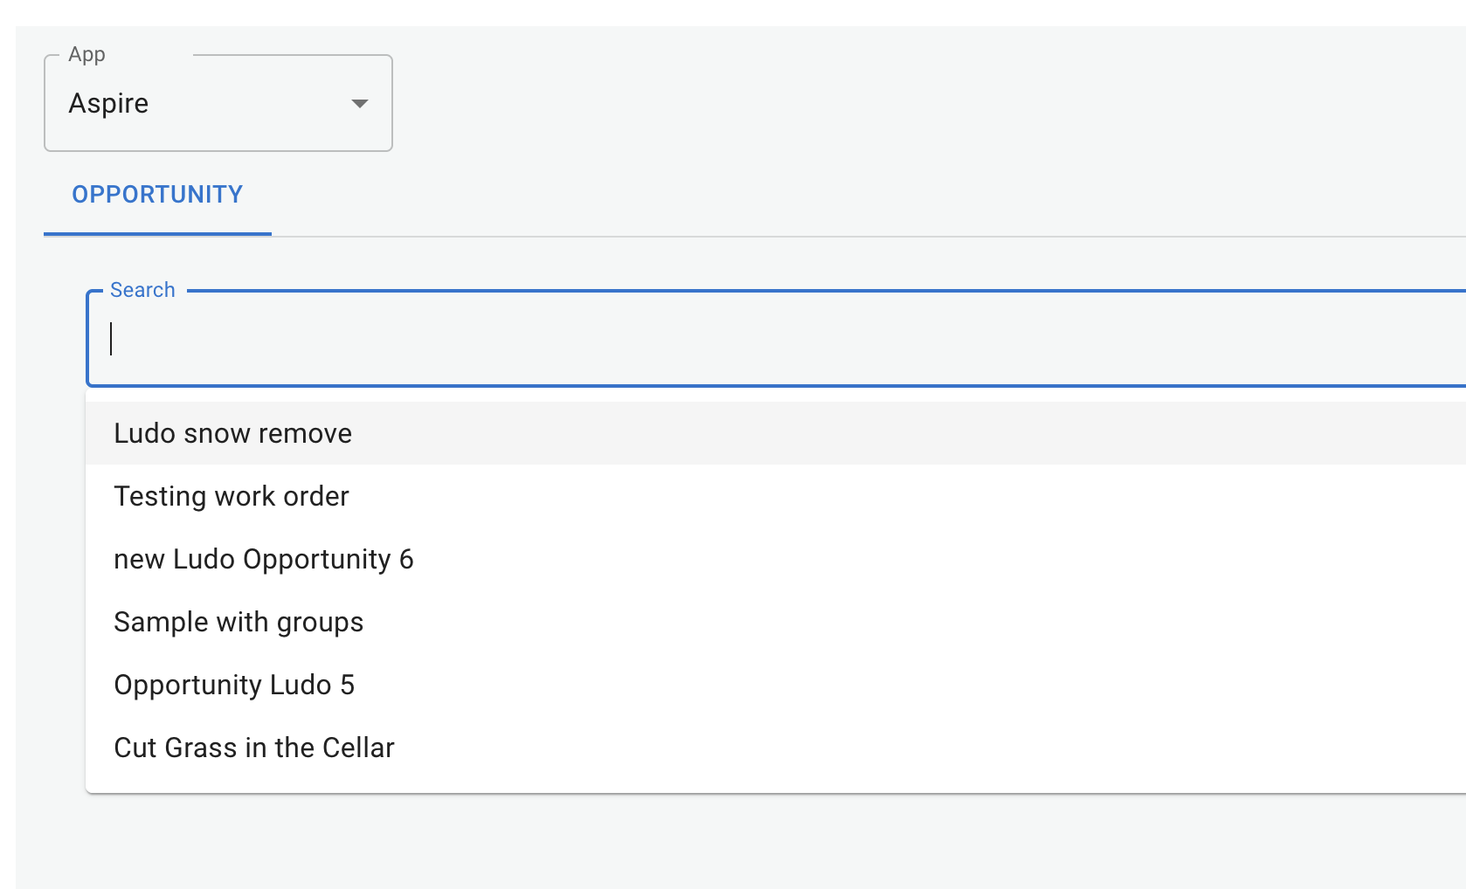
Task: Select Cut Grass in the Cellar
Action: 254,748
